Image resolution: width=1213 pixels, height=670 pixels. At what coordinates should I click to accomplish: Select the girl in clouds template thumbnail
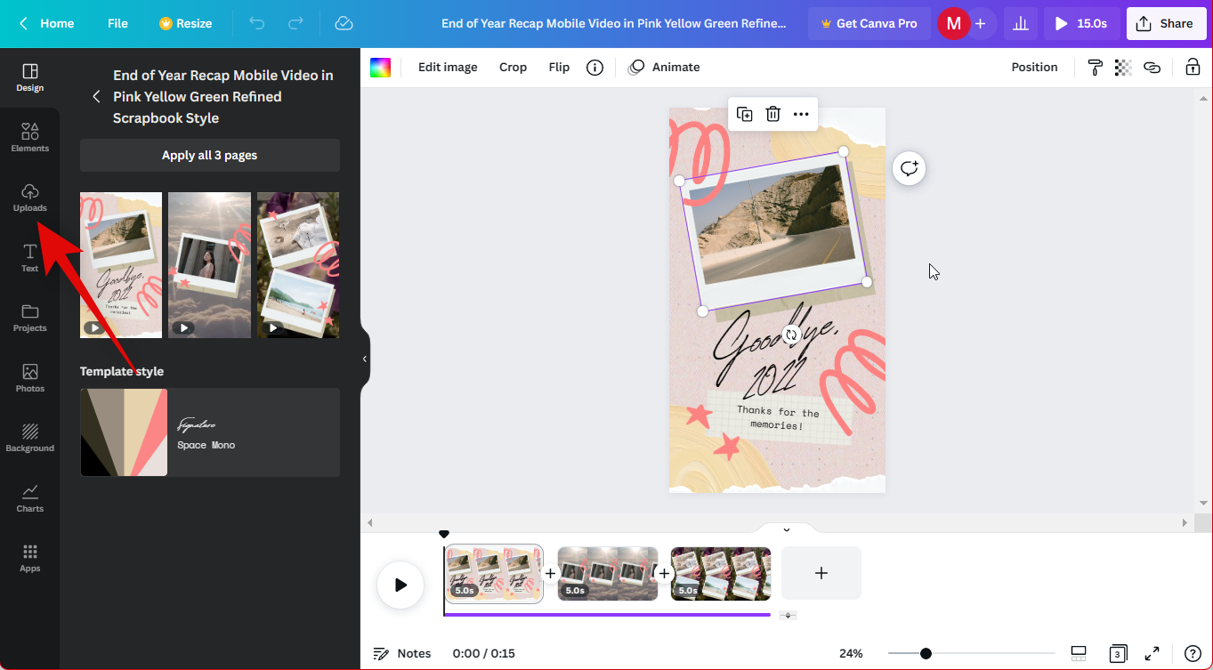tap(209, 265)
